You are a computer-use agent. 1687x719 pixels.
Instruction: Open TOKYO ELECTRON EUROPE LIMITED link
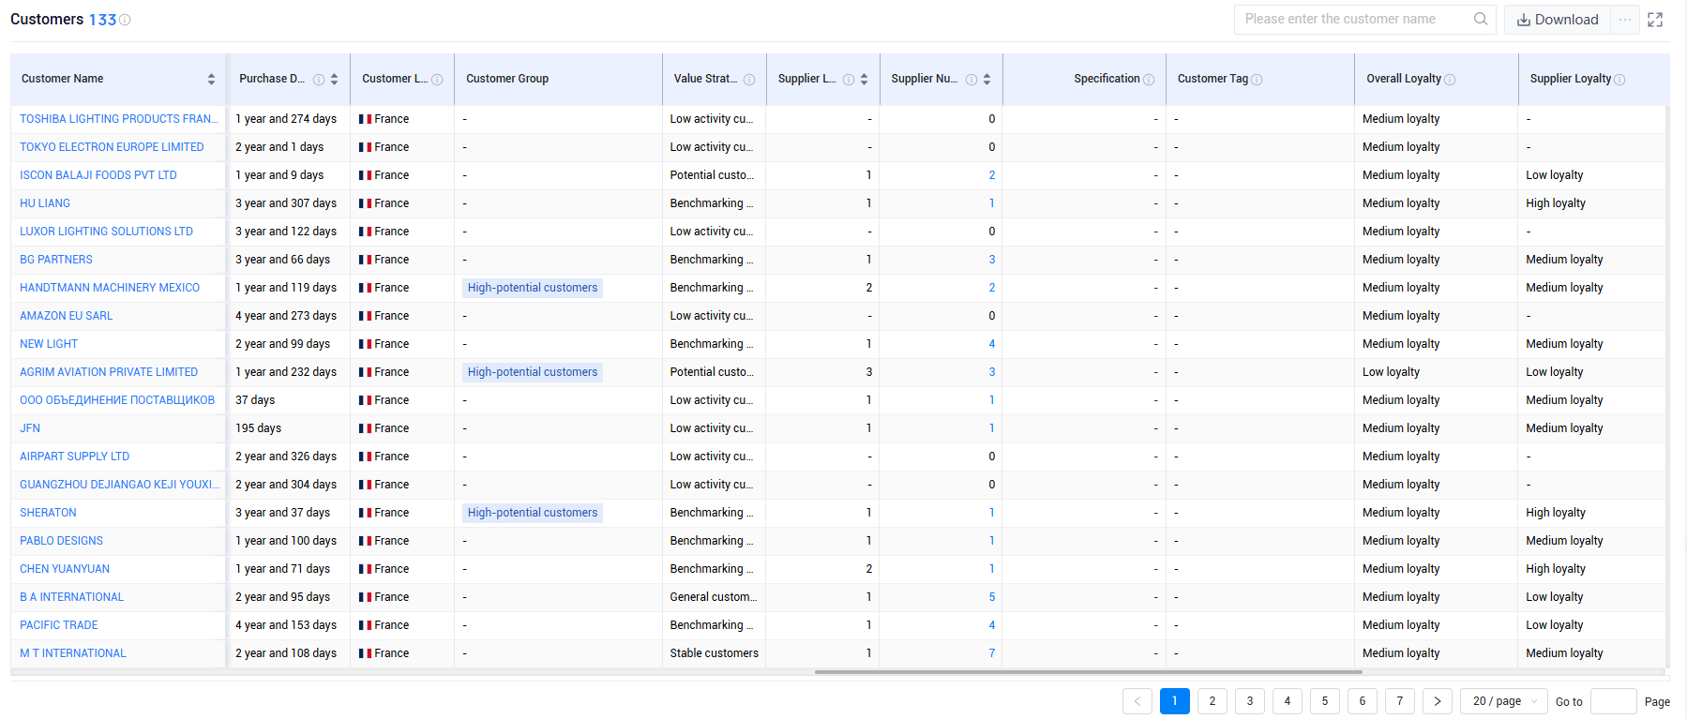click(x=112, y=147)
